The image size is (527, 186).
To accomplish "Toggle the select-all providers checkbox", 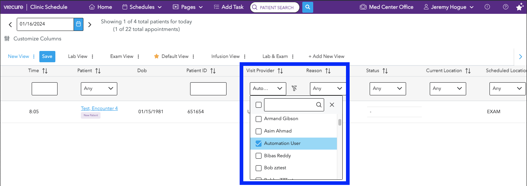I will [x=259, y=105].
